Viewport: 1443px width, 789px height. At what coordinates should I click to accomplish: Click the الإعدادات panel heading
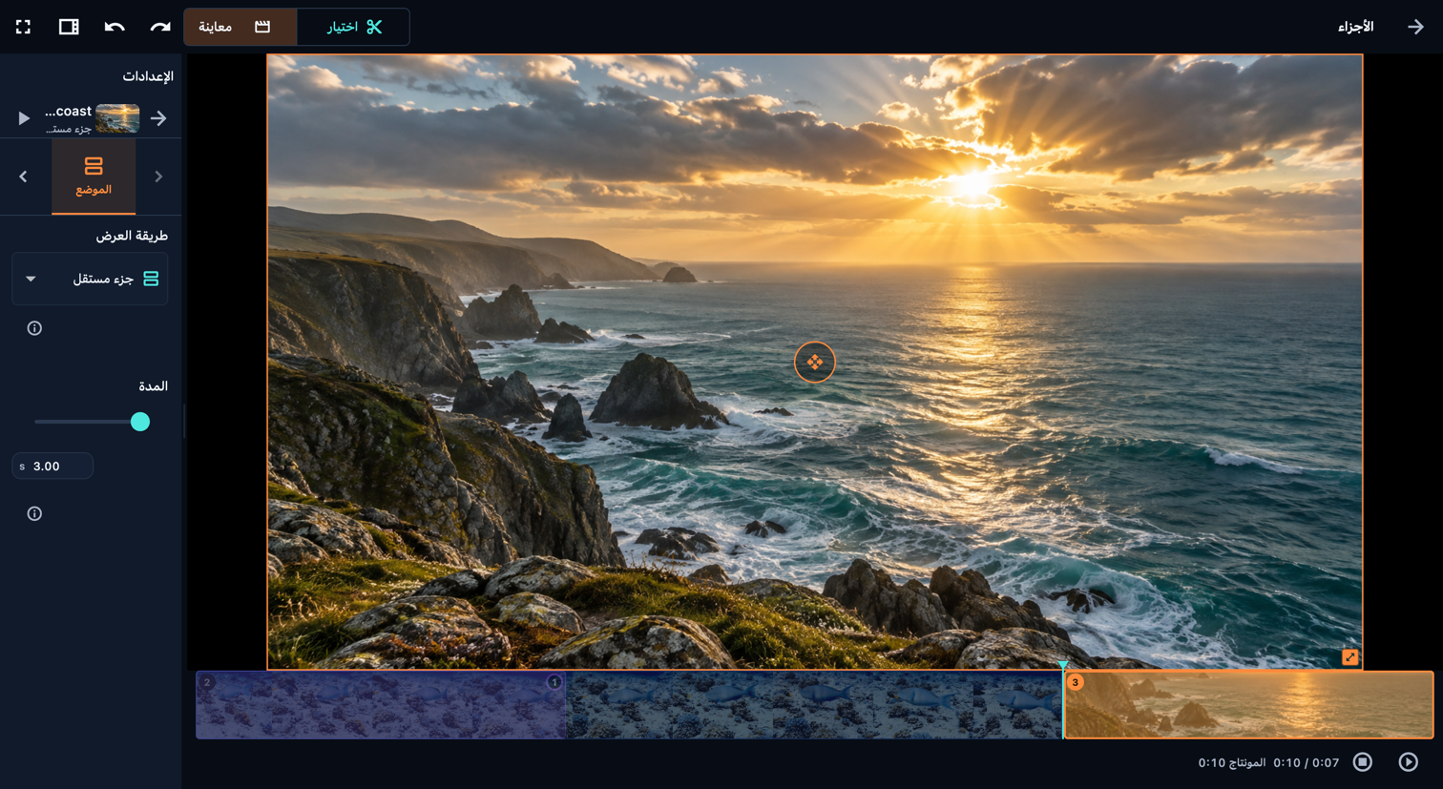pos(148,76)
